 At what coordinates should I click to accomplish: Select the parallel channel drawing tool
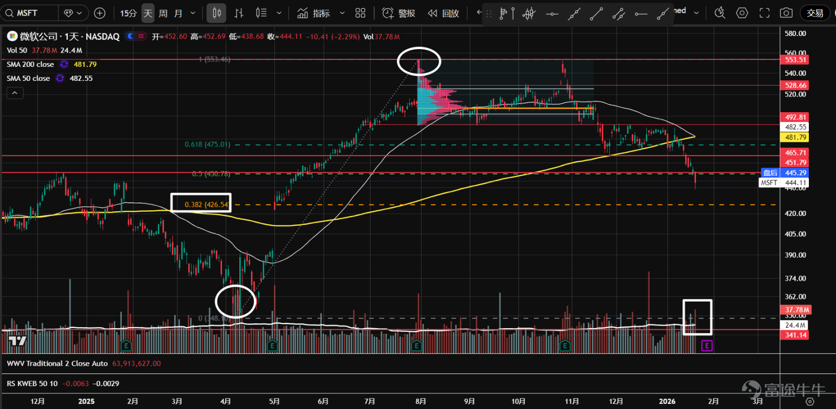[619, 14]
